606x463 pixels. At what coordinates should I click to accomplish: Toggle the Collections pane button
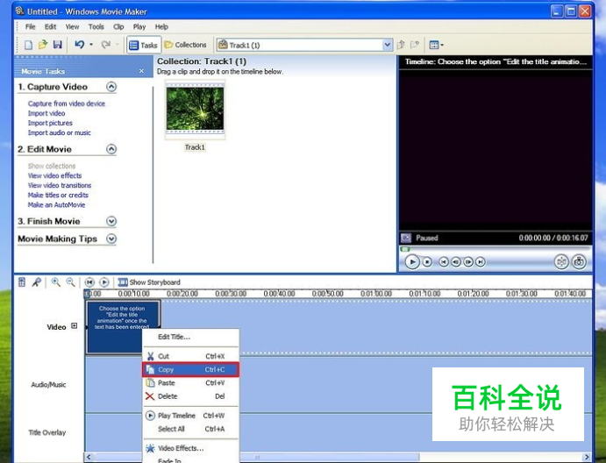tap(186, 45)
